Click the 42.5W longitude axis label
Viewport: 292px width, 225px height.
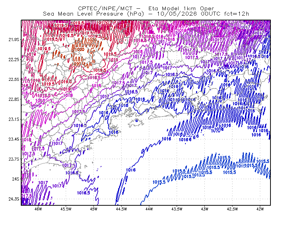click(x=233, y=209)
